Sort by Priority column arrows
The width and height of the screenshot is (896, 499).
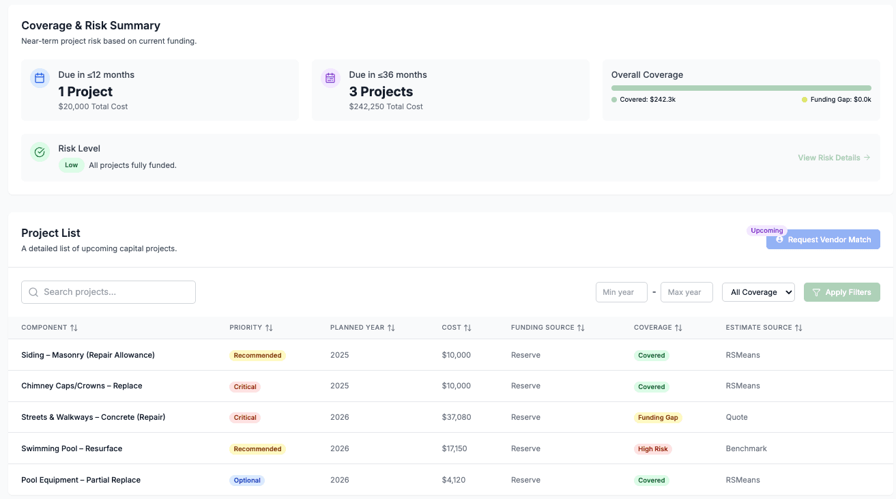pyautogui.click(x=269, y=328)
